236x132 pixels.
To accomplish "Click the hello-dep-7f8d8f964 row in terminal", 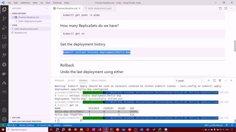I will pyautogui.click(x=94, y=115).
